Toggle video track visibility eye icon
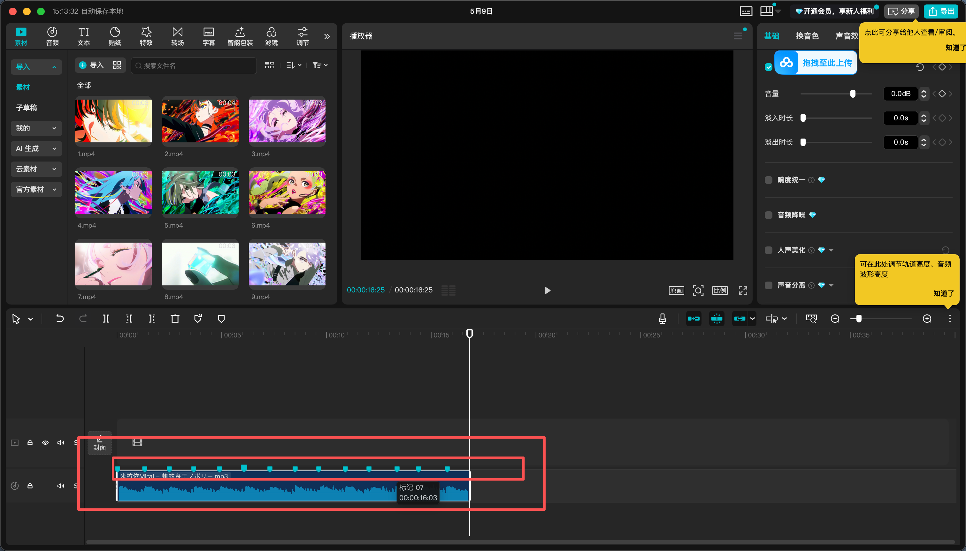This screenshot has height=551, width=966. pyautogui.click(x=45, y=442)
